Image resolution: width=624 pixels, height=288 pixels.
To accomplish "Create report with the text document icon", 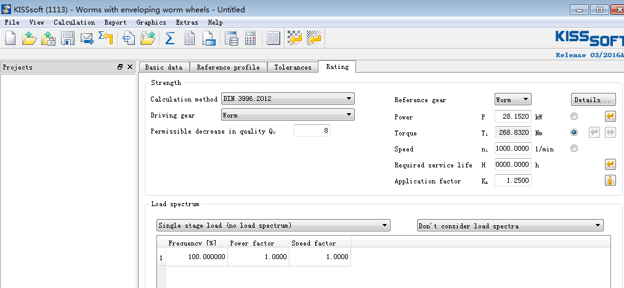I will 190,39.
